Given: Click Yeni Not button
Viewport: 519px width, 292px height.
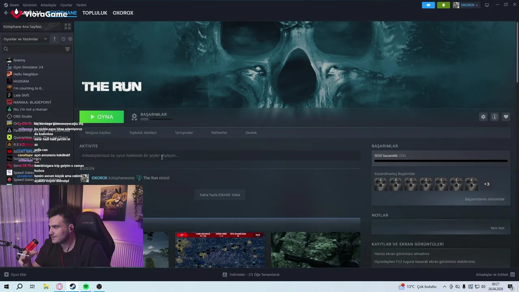Looking at the screenshot, I should (x=497, y=228).
